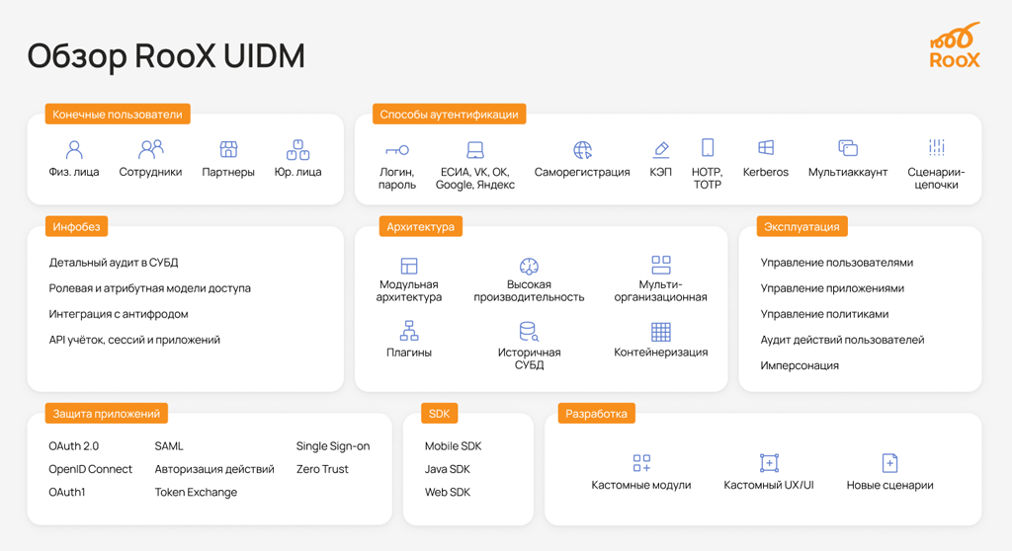1012x551 pixels.
Task: Click the Высокая производительность gauge icon
Action: tap(529, 266)
